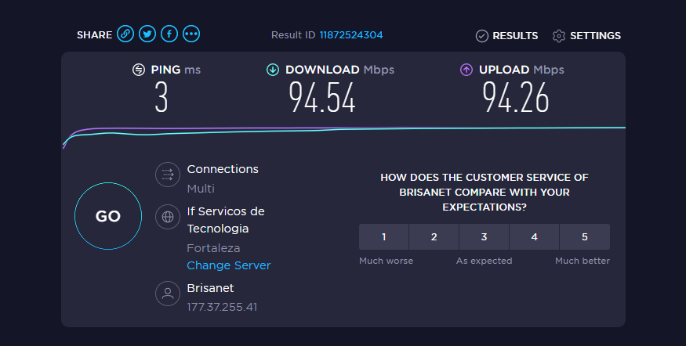The image size is (686, 346).
Task: Open the RESULTS page
Action: pyautogui.click(x=507, y=36)
